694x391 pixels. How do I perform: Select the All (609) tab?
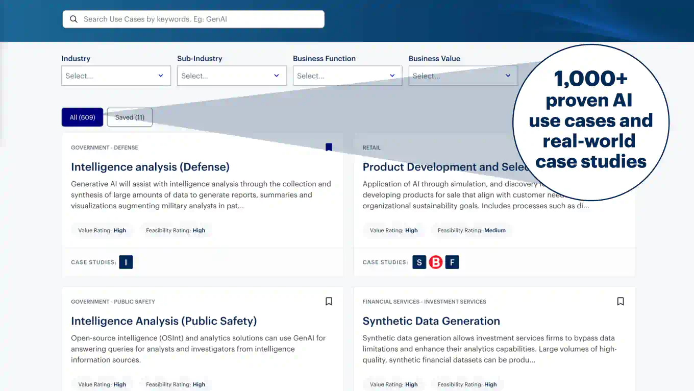(x=82, y=117)
